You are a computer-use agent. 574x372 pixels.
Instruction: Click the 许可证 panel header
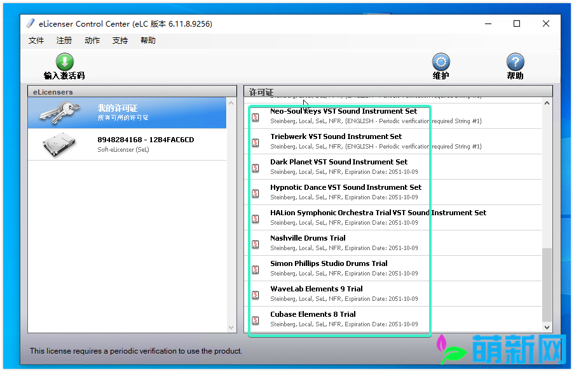point(399,91)
